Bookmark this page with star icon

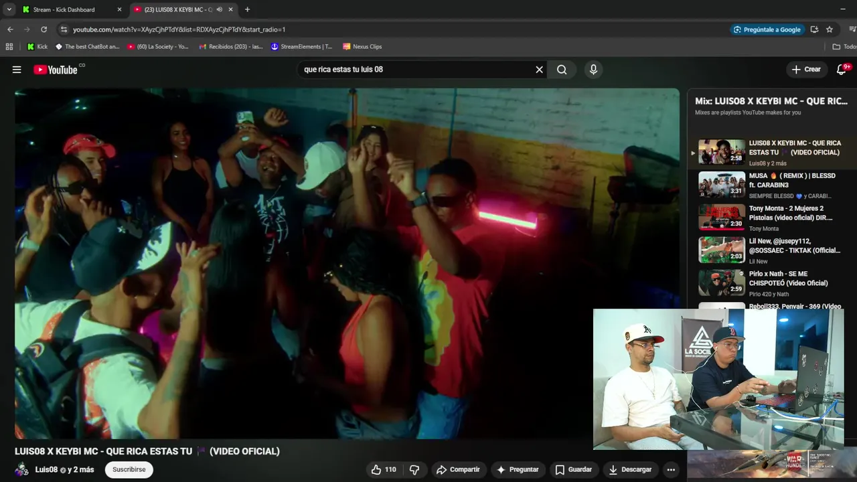coord(830,29)
